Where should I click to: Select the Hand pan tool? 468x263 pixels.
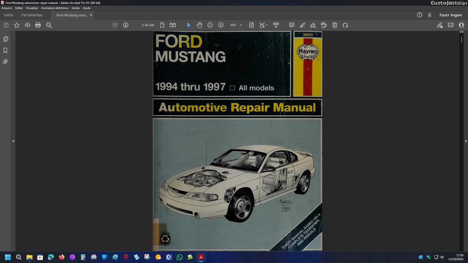tap(199, 25)
